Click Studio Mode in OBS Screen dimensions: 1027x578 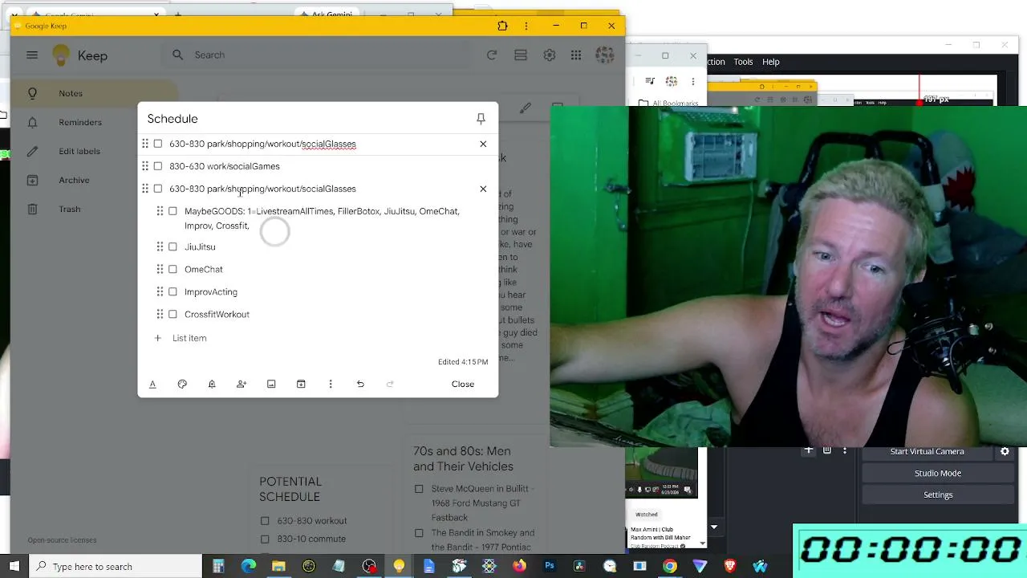938,473
